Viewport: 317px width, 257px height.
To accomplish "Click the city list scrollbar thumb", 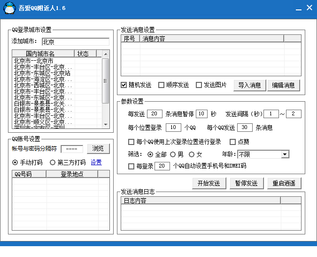I will pyautogui.click(x=105, y=81).
